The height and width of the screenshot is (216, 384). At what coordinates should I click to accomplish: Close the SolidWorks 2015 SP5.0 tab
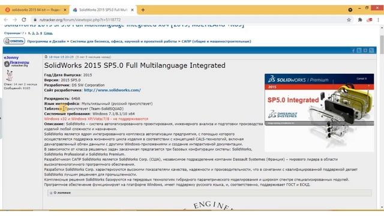point(132,10)
